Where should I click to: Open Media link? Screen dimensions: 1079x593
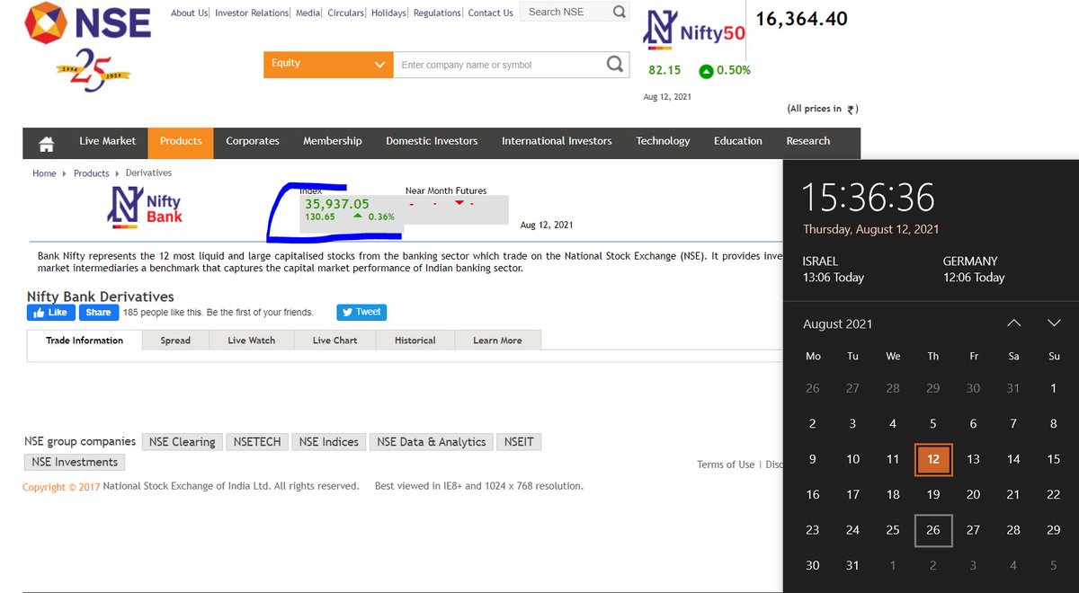[308, 13]
